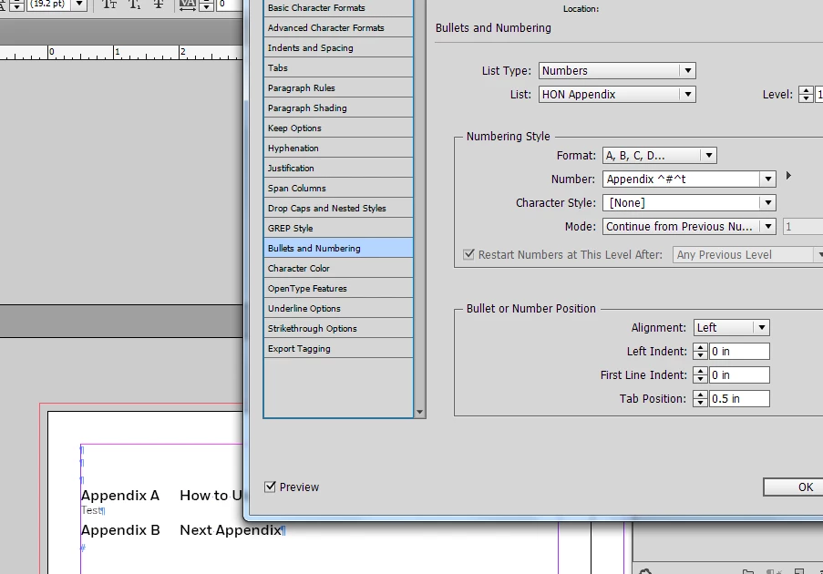Click the Strikethrough T icon
The width and height of the screenshot is (823, 574).
159,5
